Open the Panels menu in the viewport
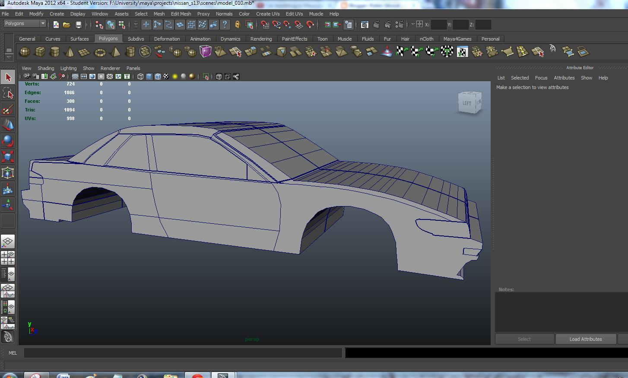Screen dimensions: 628x378 [133, 68]
